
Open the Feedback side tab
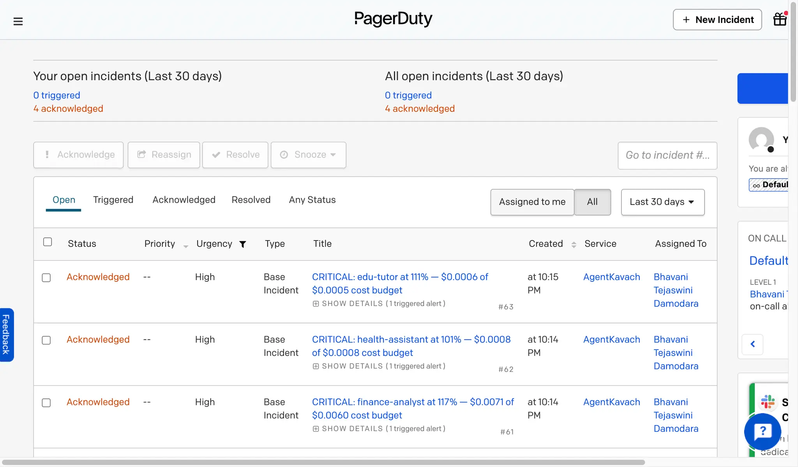(x=7, y=335)
